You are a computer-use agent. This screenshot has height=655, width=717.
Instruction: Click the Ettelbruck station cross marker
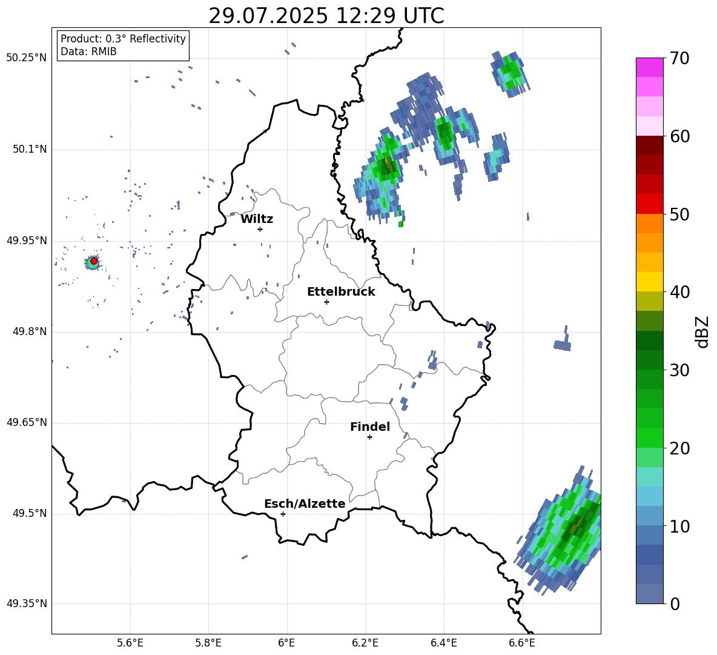coord(326,302)
